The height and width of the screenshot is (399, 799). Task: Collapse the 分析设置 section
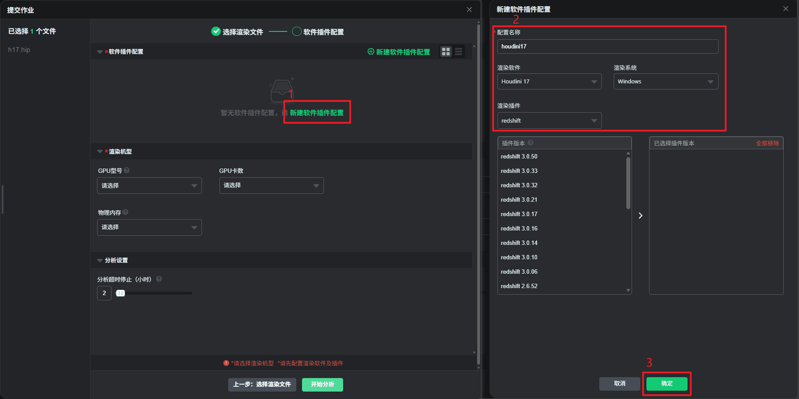[100, 261]
